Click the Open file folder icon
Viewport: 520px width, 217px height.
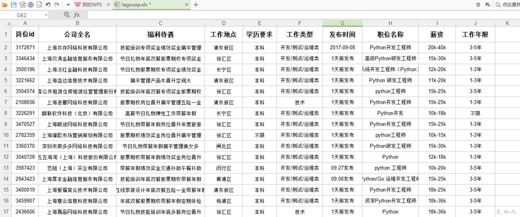[5, 5]
